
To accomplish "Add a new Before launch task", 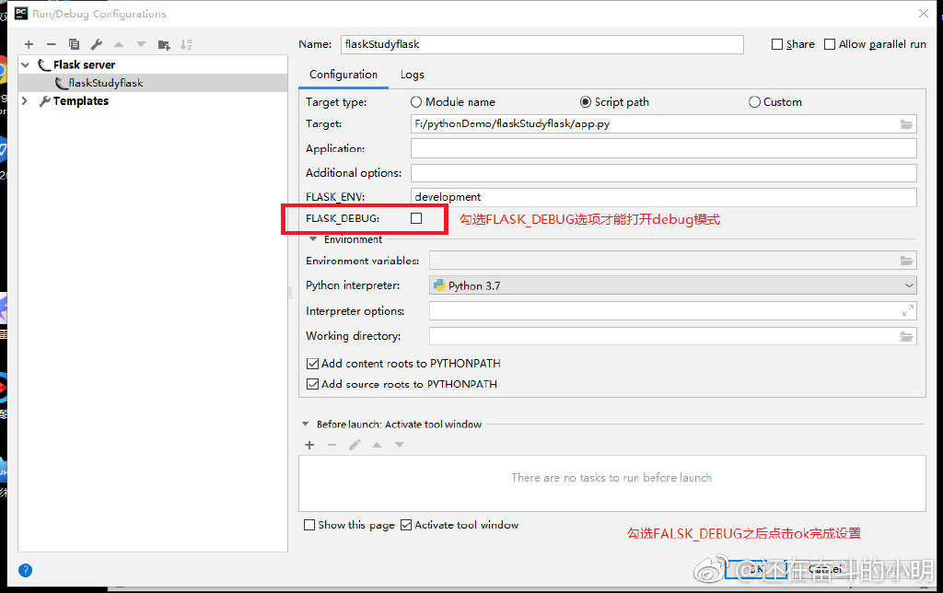I will pyautogui.click(x=309, y=445).
